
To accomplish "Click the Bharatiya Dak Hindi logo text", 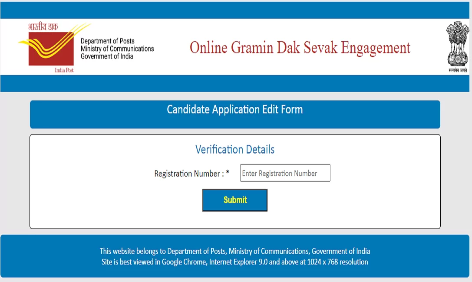I will pyautogui.click(x=43, y=27).
